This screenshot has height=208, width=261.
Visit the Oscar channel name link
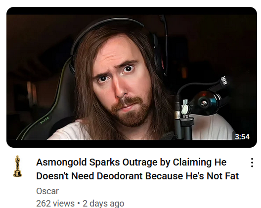pyautogui.click(x=47, y=191)
